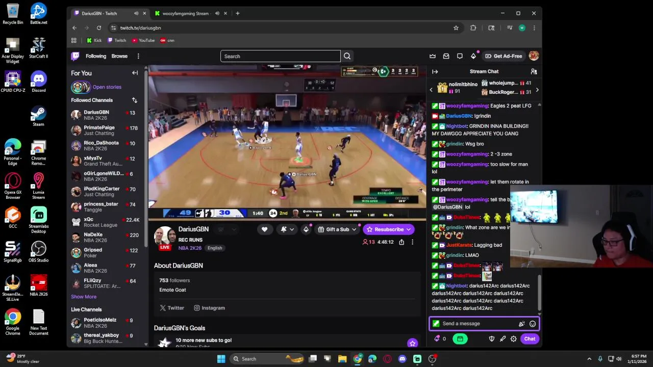
Task: Open the Following navigation item
Action: 96,56
